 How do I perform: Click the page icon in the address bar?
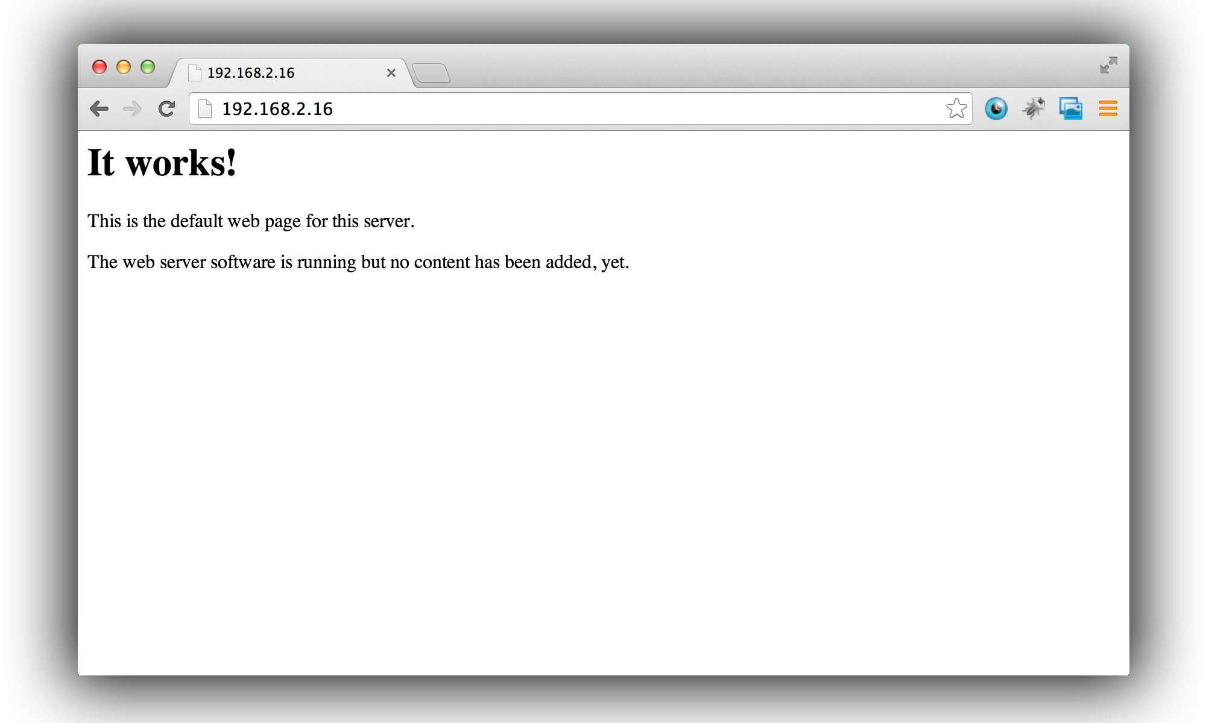tap(205, 108)
